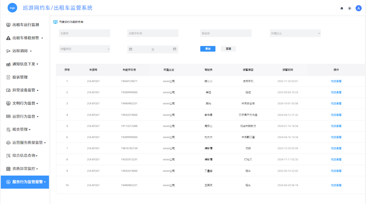Click the 车载手机号 input field

click(x=153, y=33)
